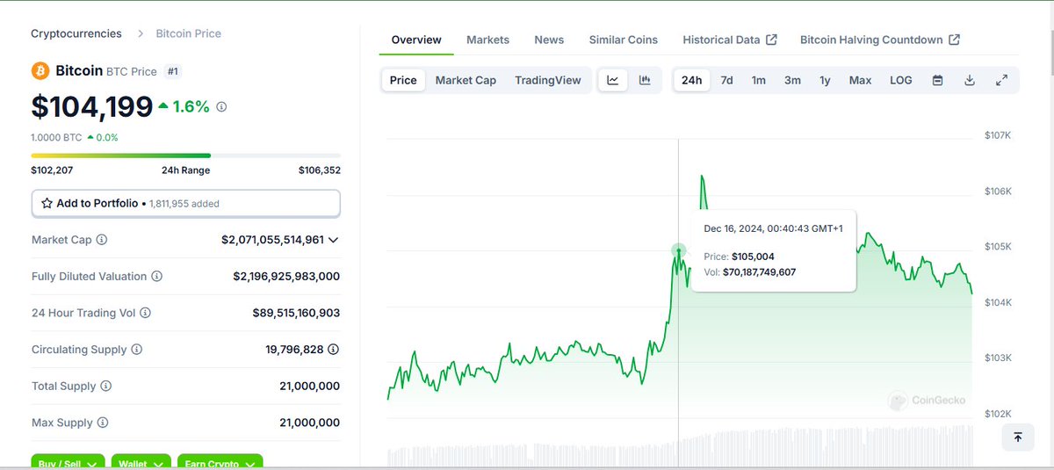Open the Wallet dropdown

pyautogui.click(x=141, y=462)
